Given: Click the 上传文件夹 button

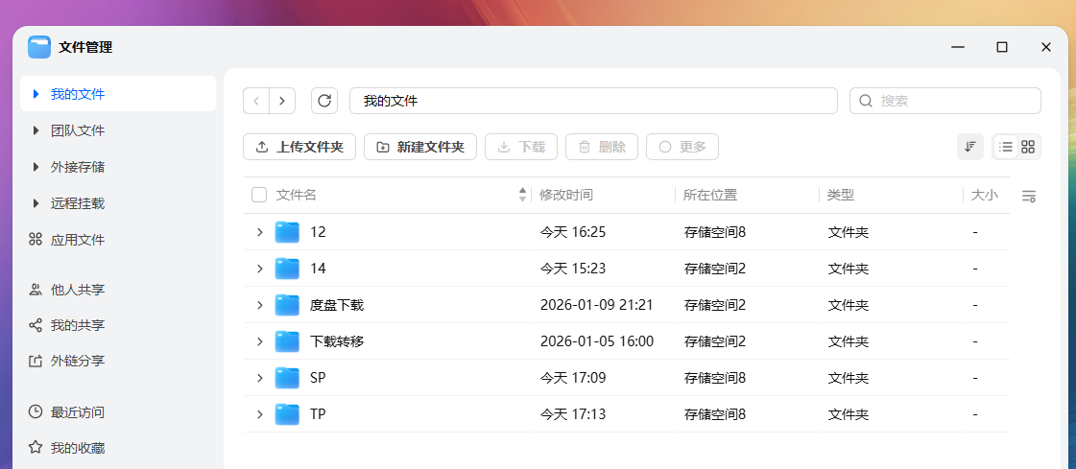Looking at the screenshot, I should 299,147.
